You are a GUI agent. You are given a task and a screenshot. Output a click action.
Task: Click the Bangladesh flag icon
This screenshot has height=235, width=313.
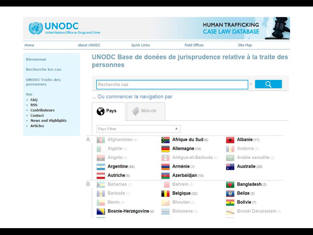tap(230, 185)
